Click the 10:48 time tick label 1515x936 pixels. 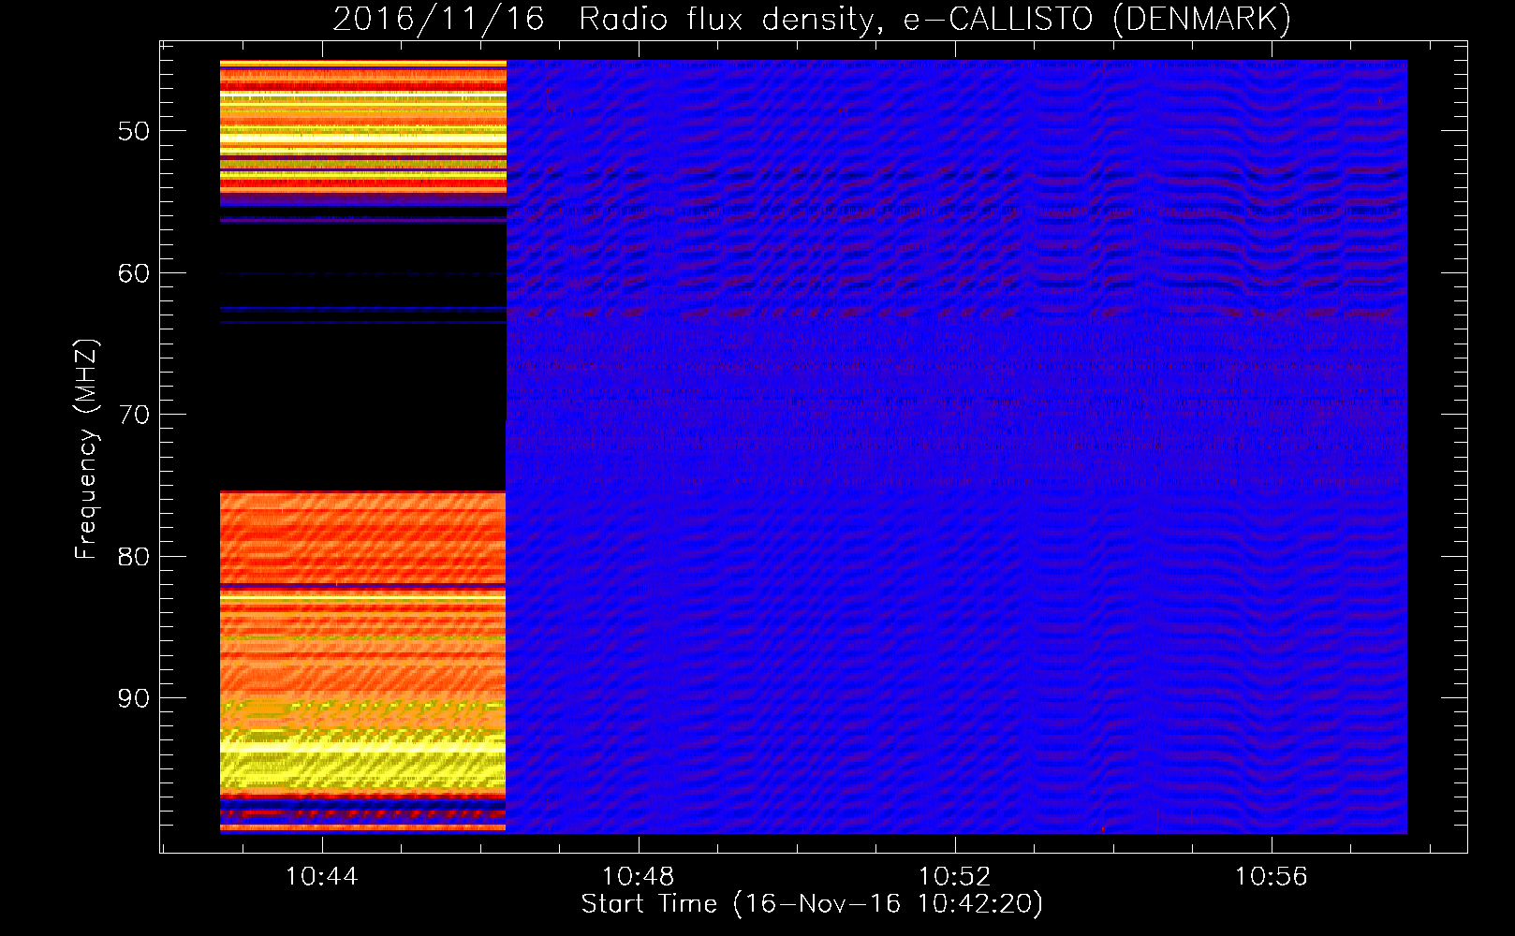[638, 877]
